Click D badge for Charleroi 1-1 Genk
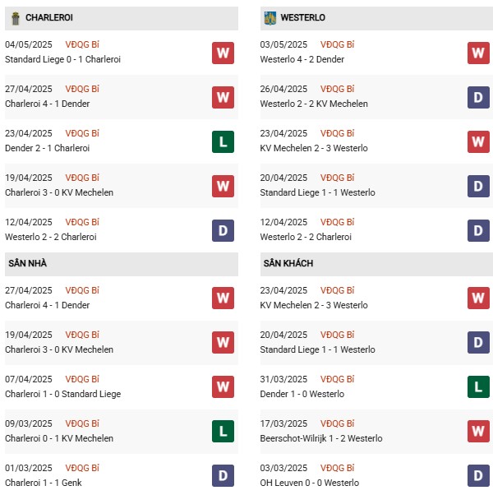Viewport: 493px width, 495px height. (x=223, y=475)
